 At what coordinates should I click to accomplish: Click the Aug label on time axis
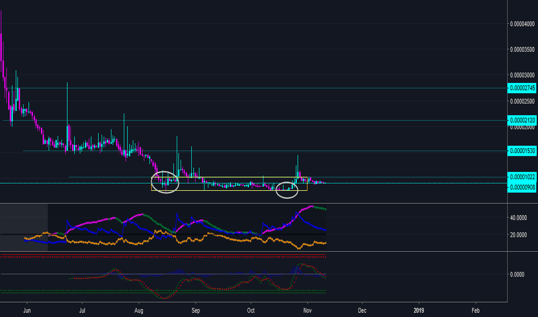(x=139, y=311)
